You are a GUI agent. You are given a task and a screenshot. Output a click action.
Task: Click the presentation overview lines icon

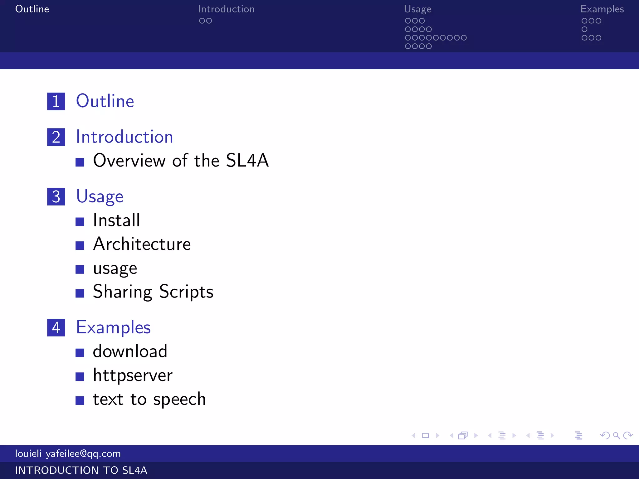coord(578,435)
